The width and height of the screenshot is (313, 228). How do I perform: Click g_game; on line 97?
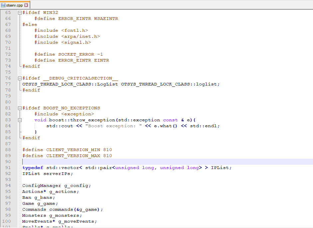click(x=48, y=203)
